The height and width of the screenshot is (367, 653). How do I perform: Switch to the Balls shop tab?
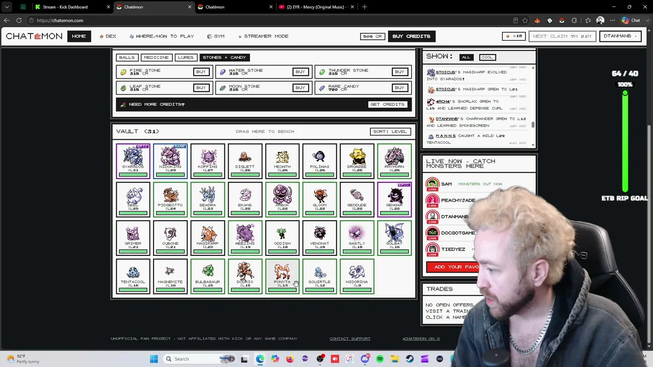pos(127,57)
